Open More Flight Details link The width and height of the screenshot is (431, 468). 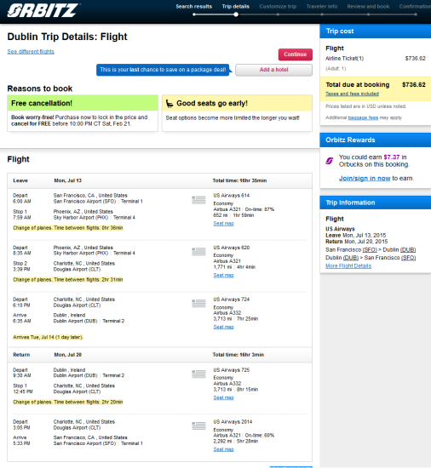tap(348, 266)
